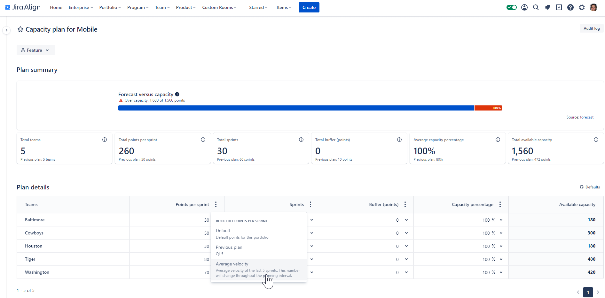Open the Audit log

pyautogui.click(x=592, y=28)
